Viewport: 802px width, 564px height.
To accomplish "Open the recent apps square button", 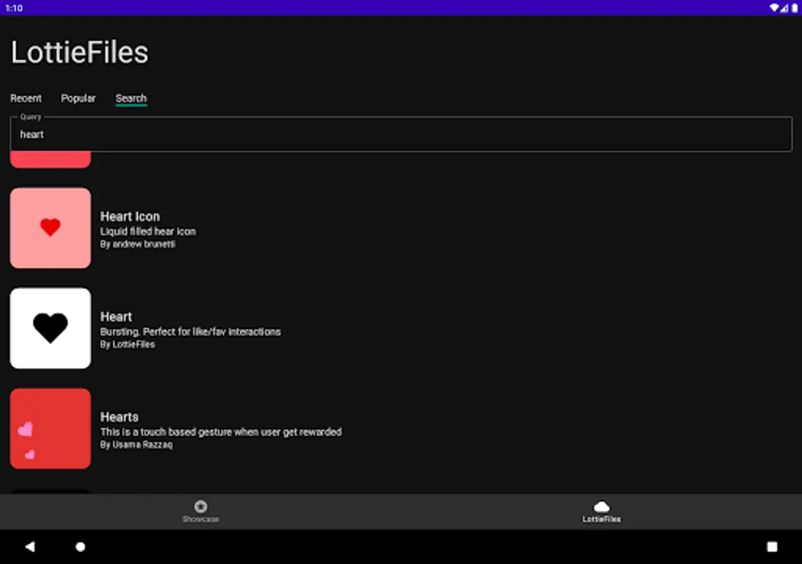I will [x=772, y=546].
